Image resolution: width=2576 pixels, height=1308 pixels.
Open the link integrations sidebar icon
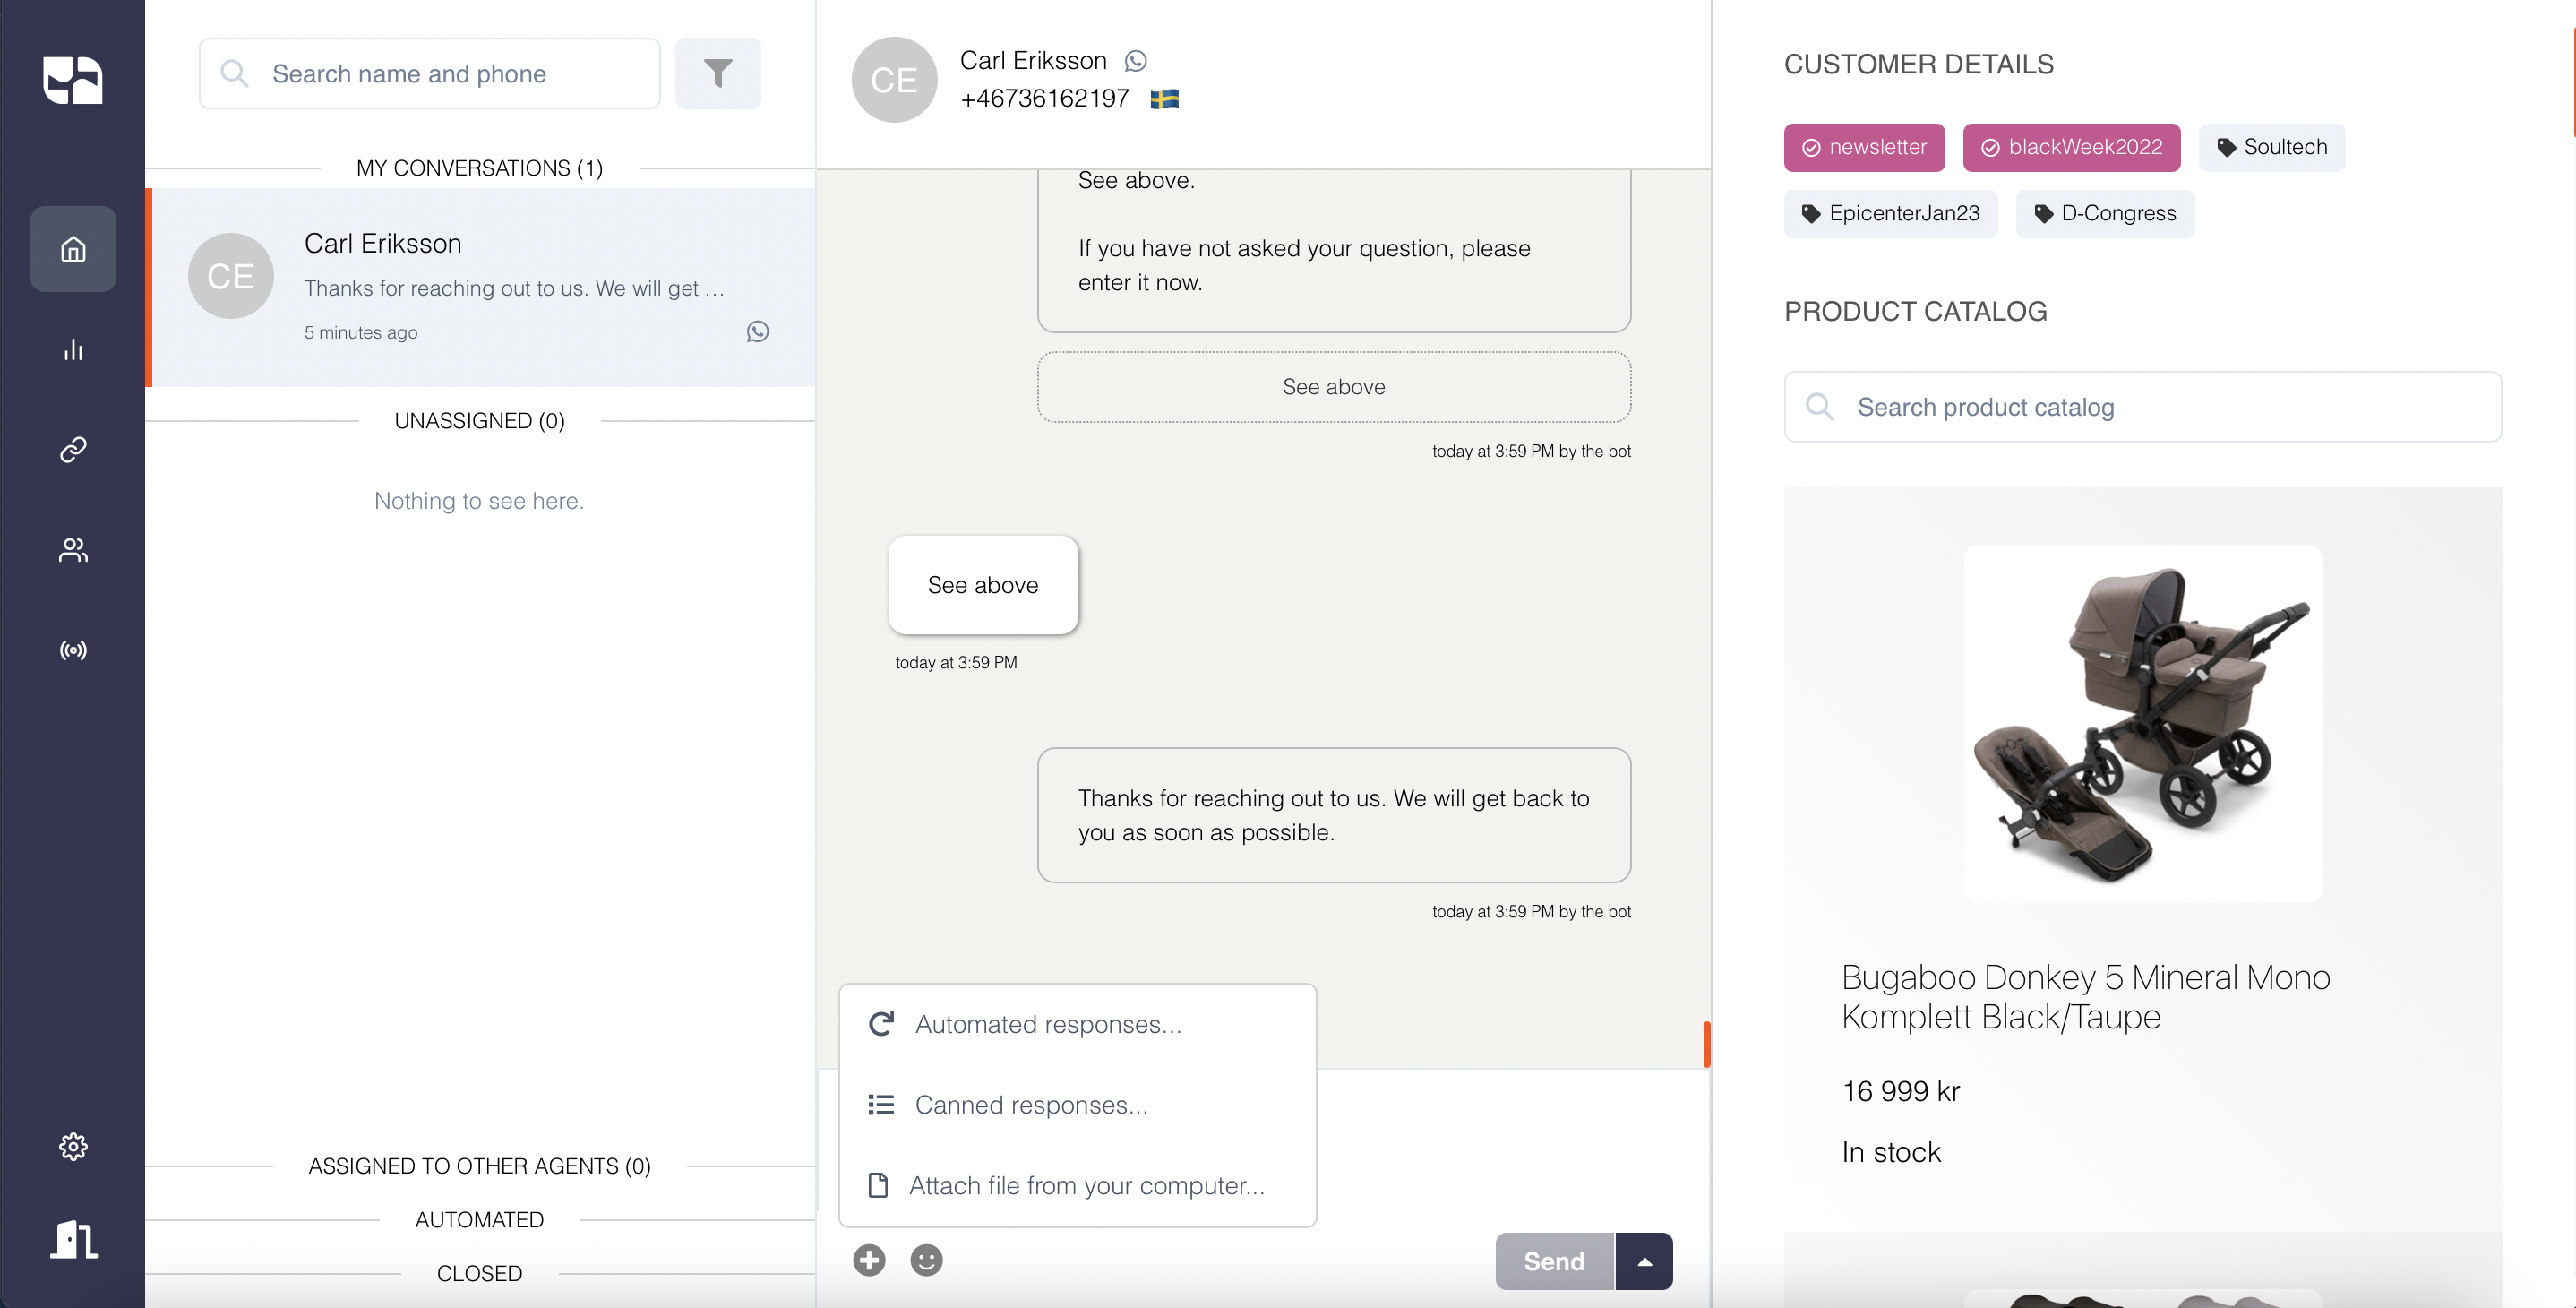coord(73,449)
